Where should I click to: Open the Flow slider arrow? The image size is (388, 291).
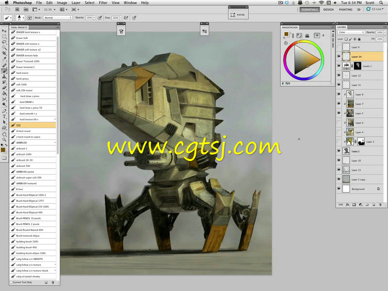pos(120,18)
